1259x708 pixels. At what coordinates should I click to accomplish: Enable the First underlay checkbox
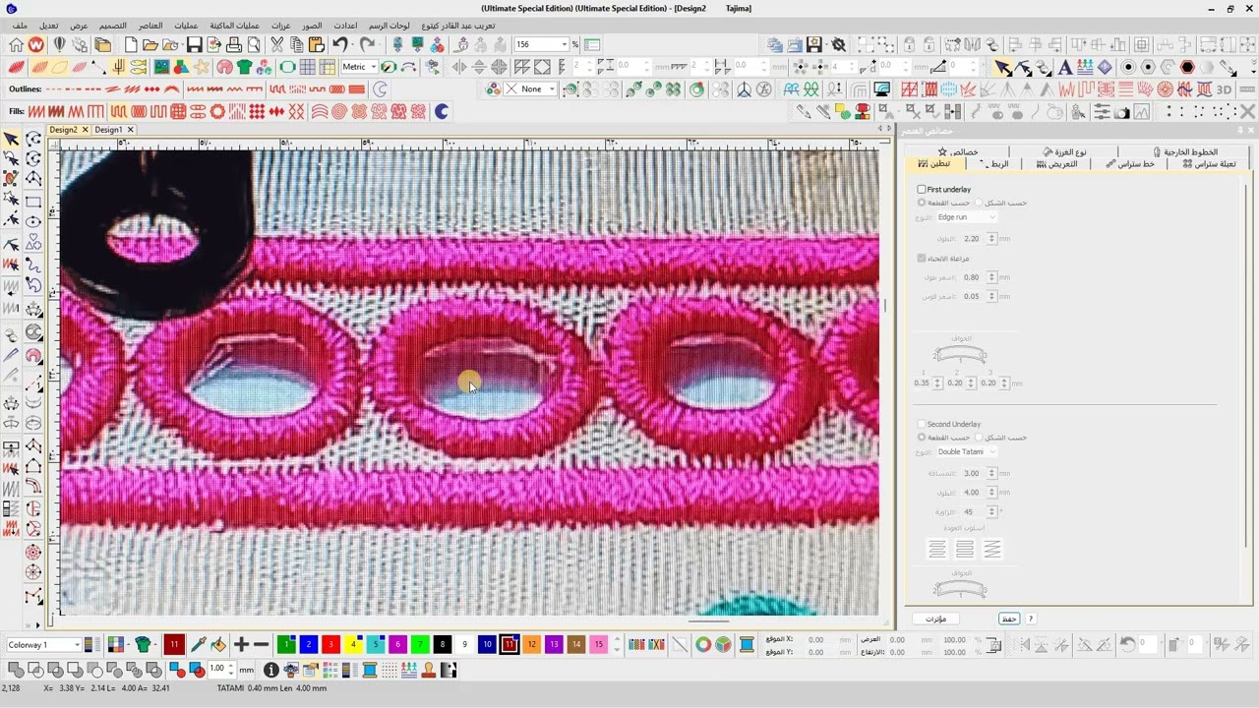pos(922,189)
